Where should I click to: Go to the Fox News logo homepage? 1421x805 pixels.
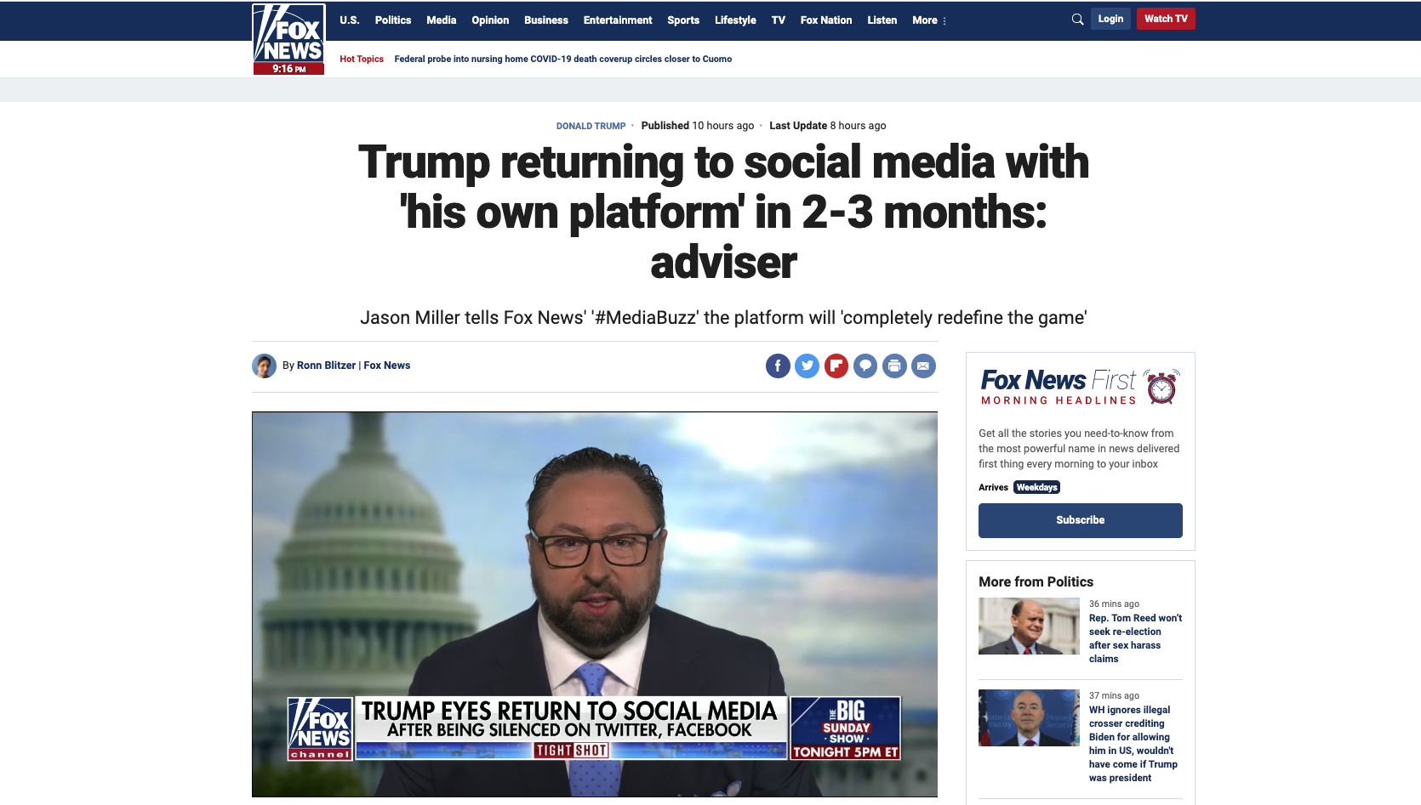[x=289, y=39]
